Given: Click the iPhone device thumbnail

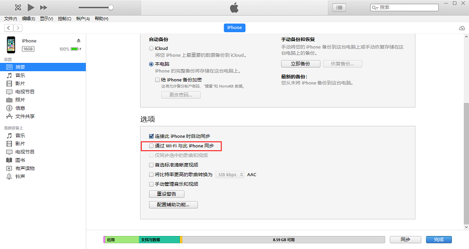Looking at the screenshot, I should [x=11, y=45].
